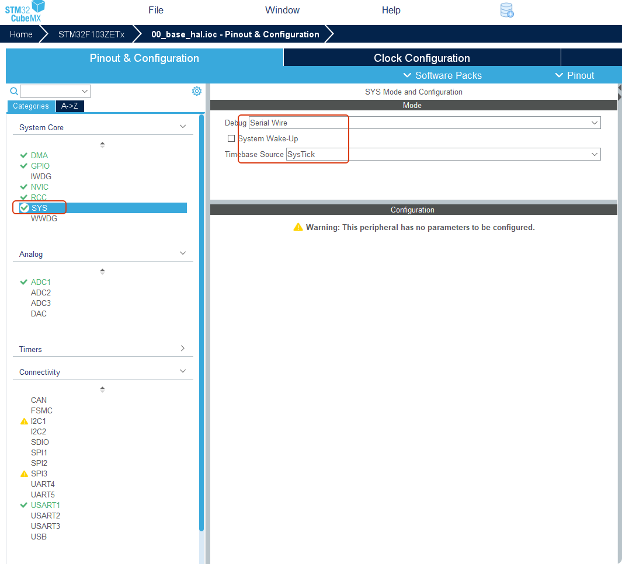622x564 pixels.
Task: Open the database updater icon in menu bar
Action: click(506, 11)
